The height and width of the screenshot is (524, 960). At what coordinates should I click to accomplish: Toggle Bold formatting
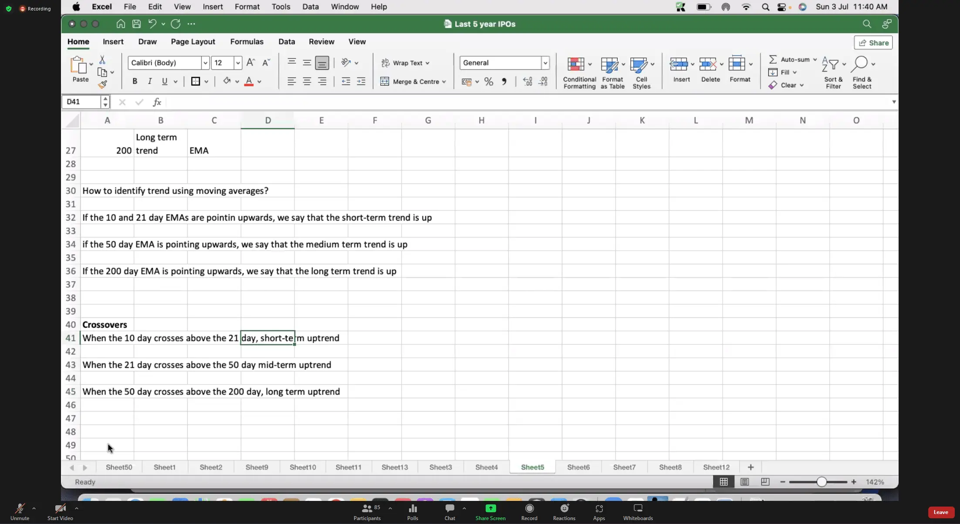135,81
